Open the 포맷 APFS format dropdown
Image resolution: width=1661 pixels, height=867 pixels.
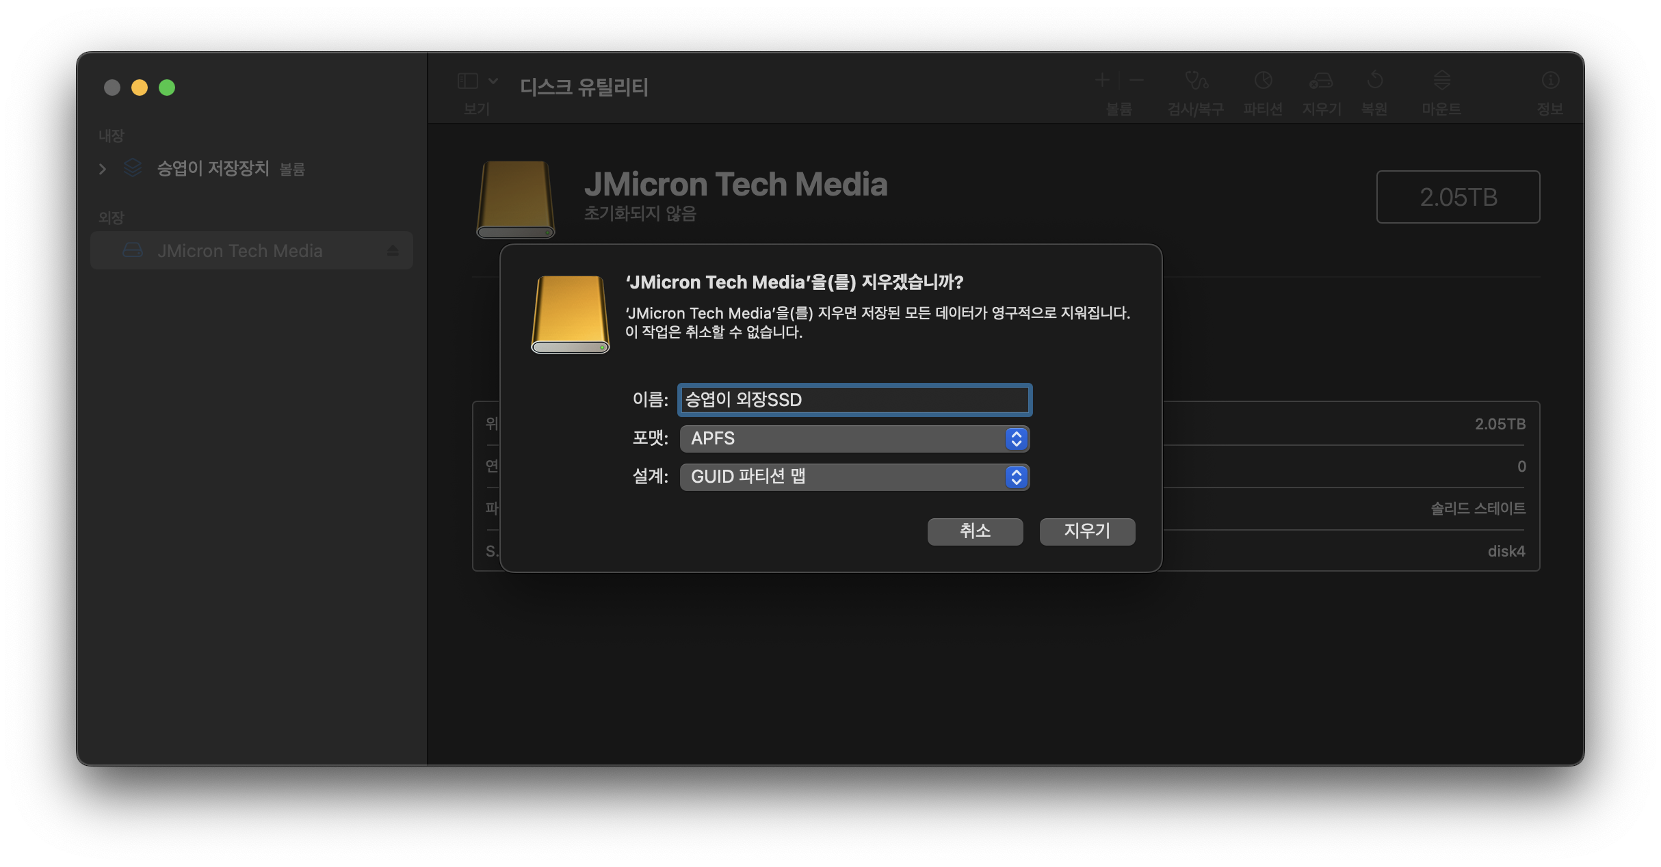click(x=854, y=439)
